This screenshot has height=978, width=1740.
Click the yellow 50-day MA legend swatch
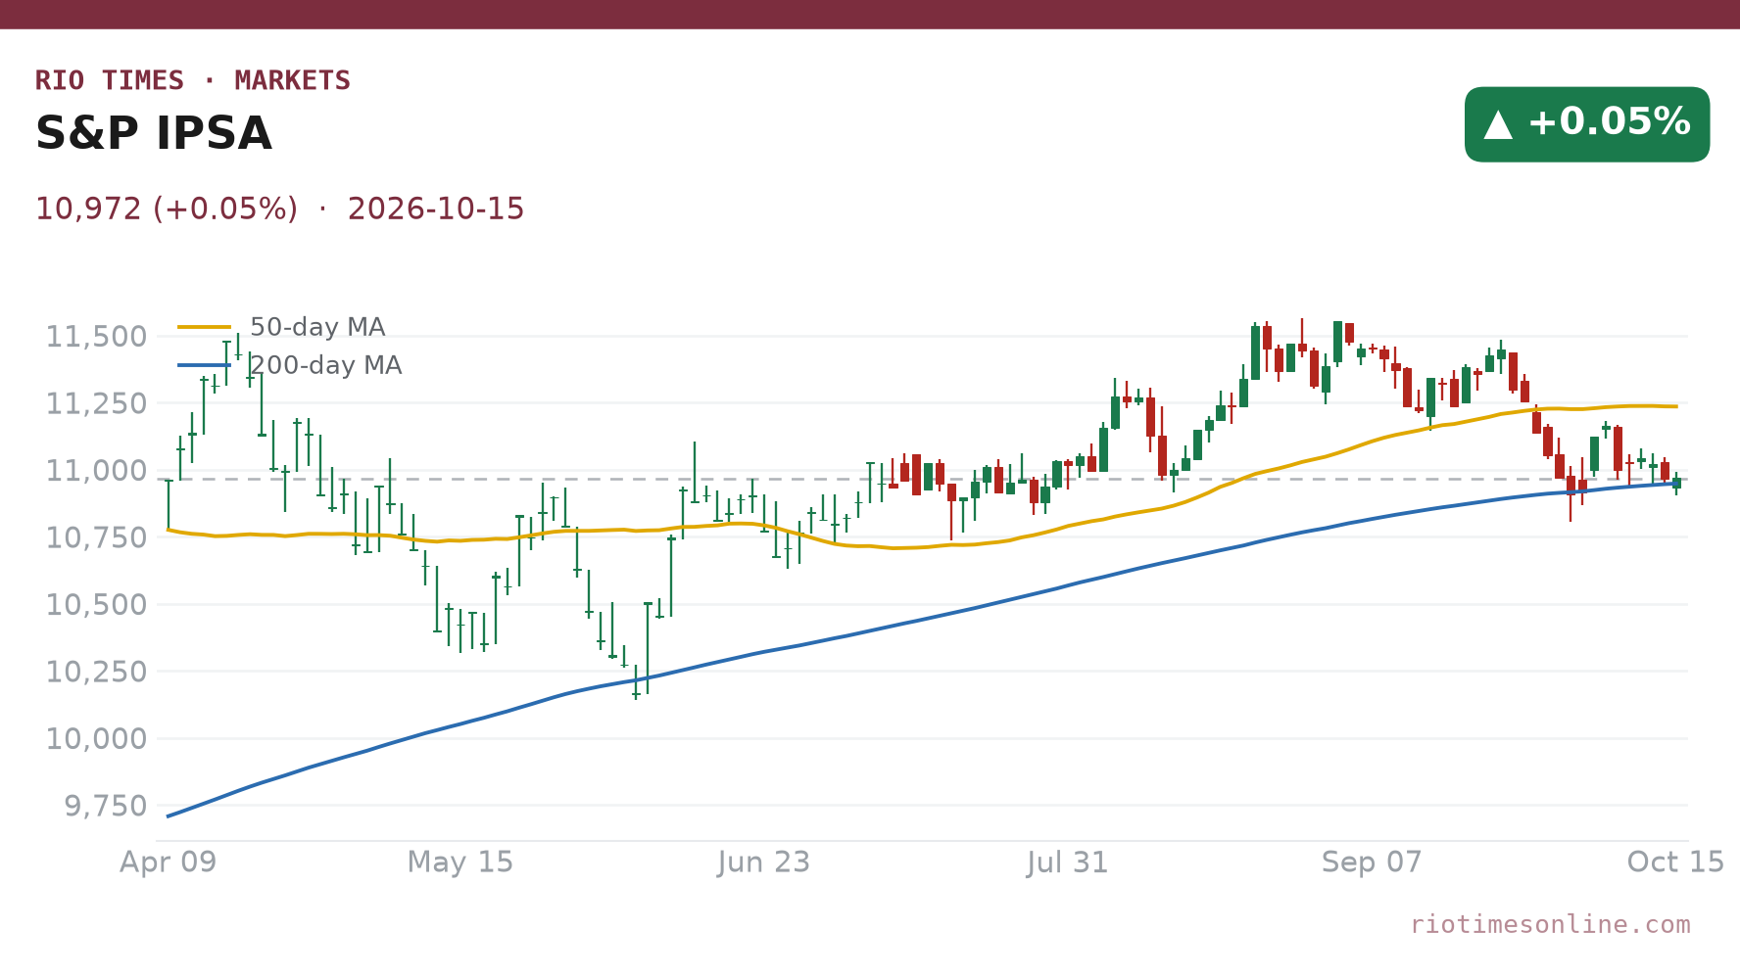coord(205,327)
